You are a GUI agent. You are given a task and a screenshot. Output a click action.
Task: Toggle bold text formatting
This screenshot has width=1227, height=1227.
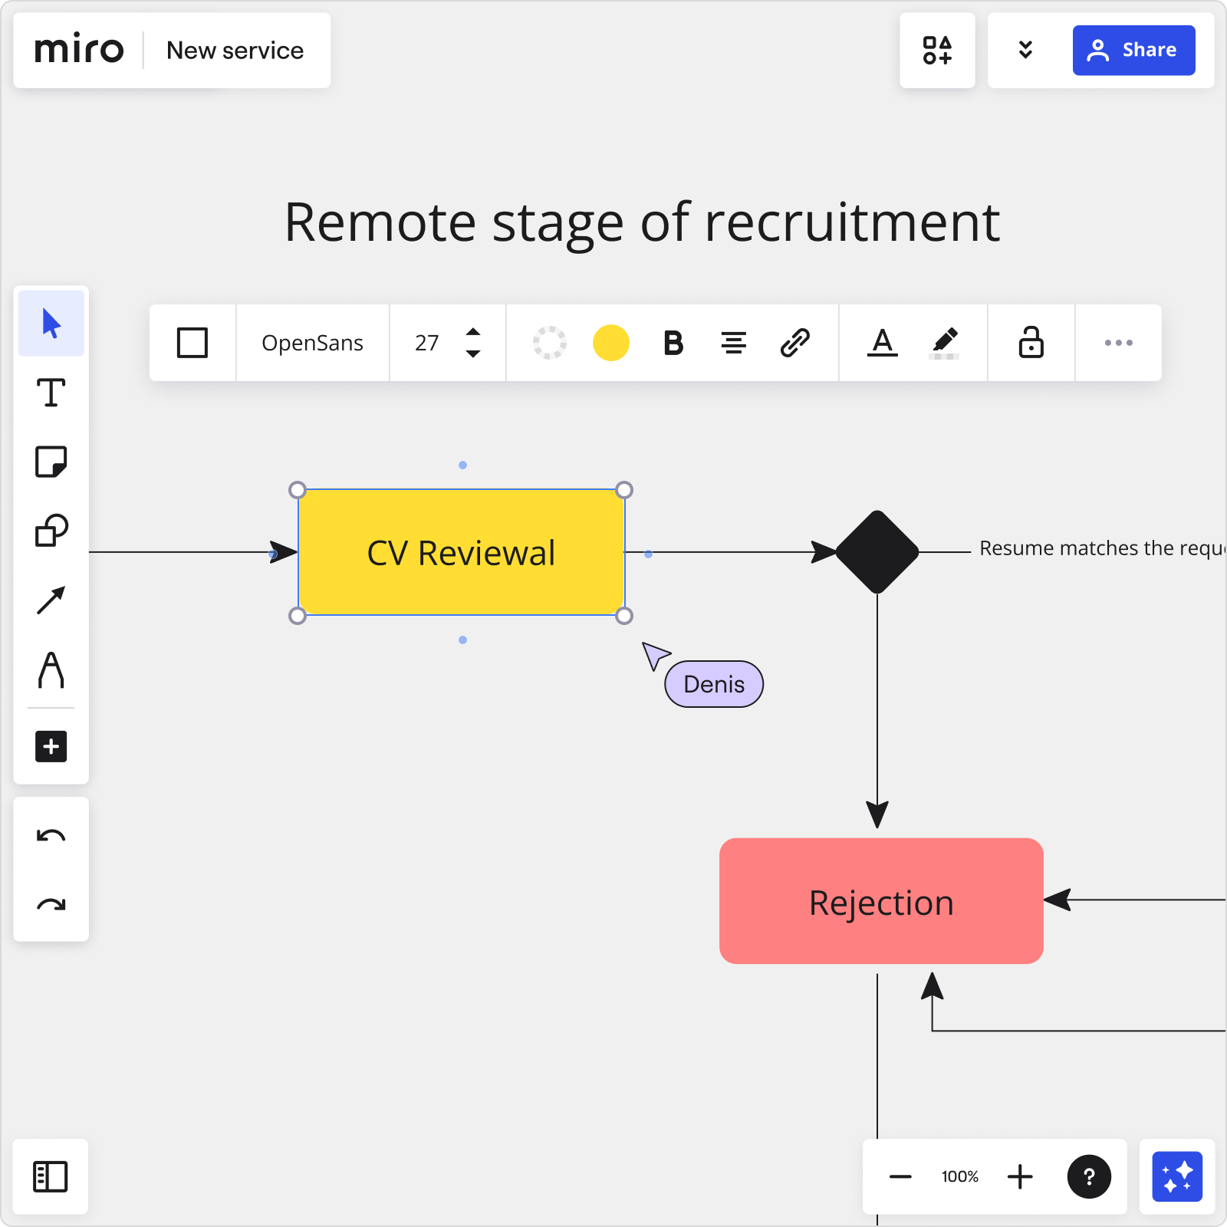click(x=673, y=343)
